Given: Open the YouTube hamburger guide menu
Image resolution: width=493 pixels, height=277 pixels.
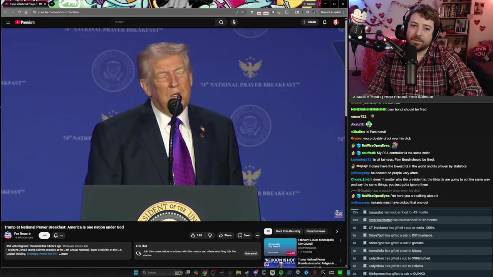Looking at the screenshot, I should pos(8,22).
